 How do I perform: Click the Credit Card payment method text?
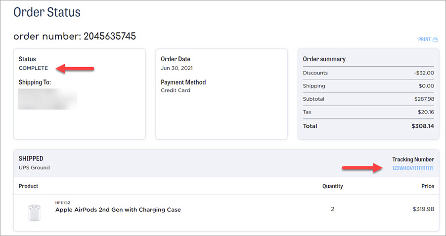(175, 90)
